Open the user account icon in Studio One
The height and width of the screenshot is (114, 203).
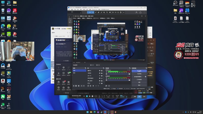(137, 12)
